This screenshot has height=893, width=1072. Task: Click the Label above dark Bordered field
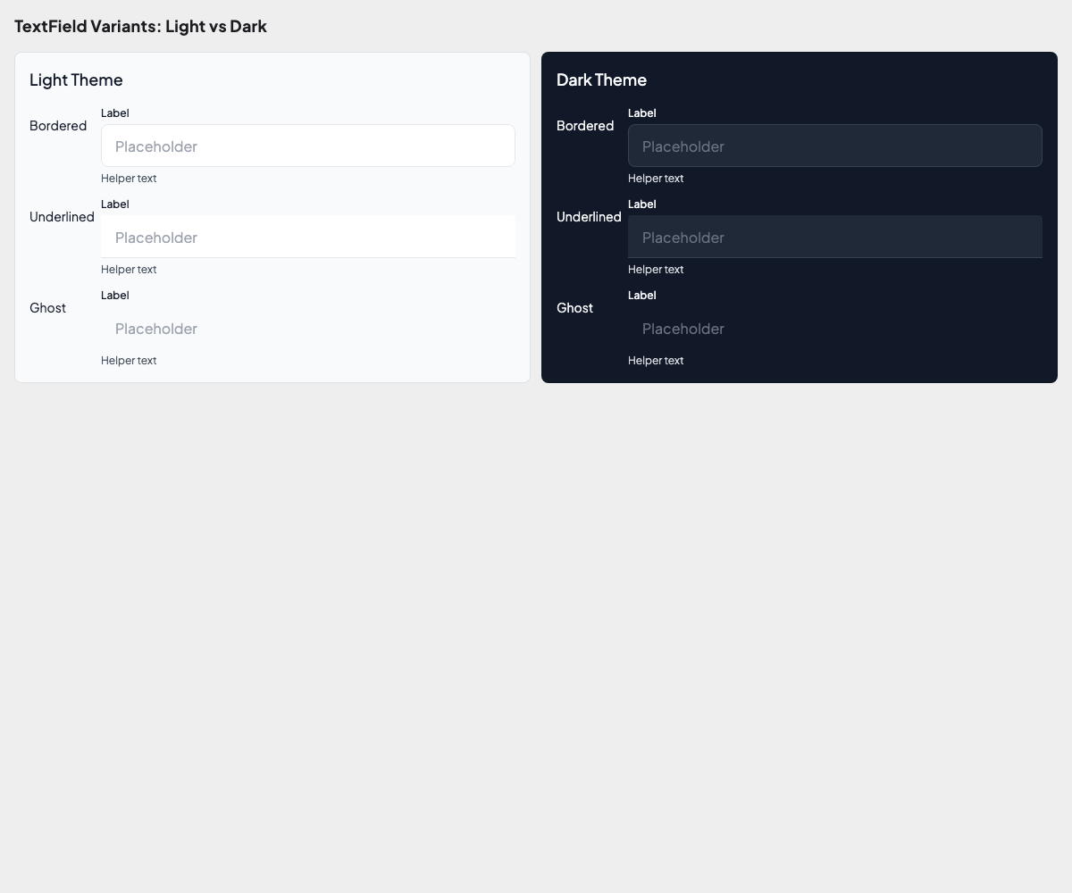(642, 113)
